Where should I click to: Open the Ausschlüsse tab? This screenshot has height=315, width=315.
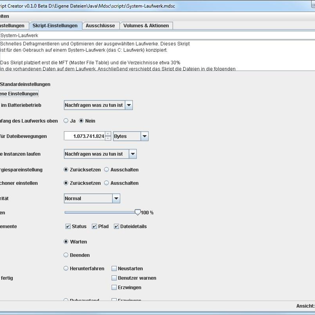click(100, 26)
